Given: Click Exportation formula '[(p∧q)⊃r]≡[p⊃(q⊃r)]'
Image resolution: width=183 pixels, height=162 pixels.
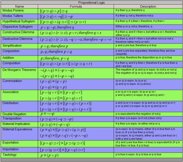Looking at the screenshot, I should 63,143.
